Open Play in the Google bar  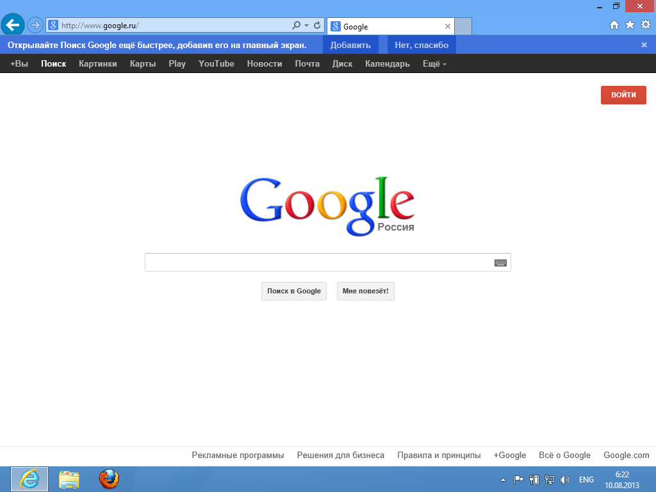pyautogui.click(x=177, y=63)
